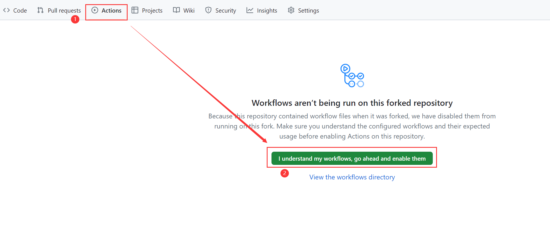Click the Actions play-circle icon
The height and width of the screenshot is (227, 550).
[95, 10]
